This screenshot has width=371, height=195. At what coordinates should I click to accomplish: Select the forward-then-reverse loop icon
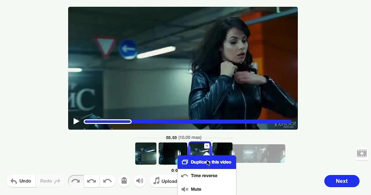click(91, 181)
